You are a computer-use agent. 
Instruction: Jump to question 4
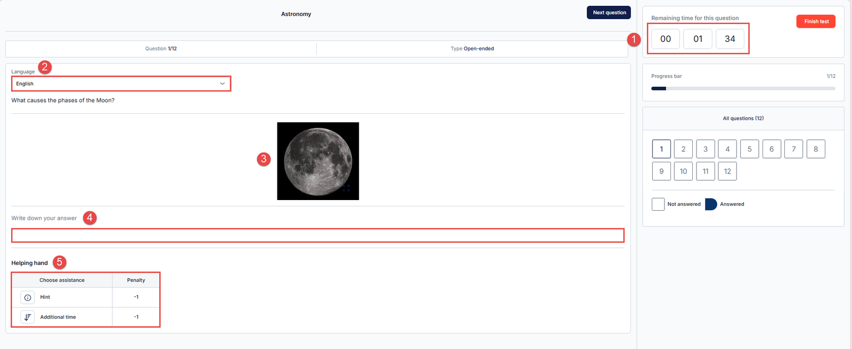coord(727,149)
